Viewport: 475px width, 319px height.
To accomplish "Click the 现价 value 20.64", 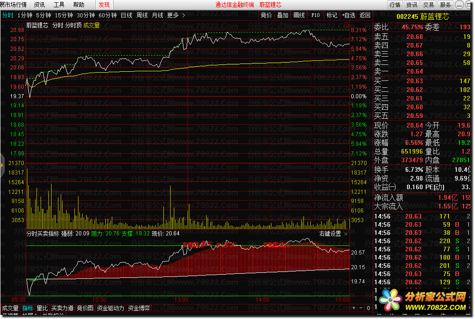I will [414, 125].
